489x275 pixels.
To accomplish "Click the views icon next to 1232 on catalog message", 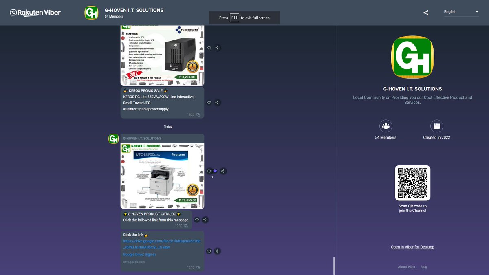I will [186, 226].
